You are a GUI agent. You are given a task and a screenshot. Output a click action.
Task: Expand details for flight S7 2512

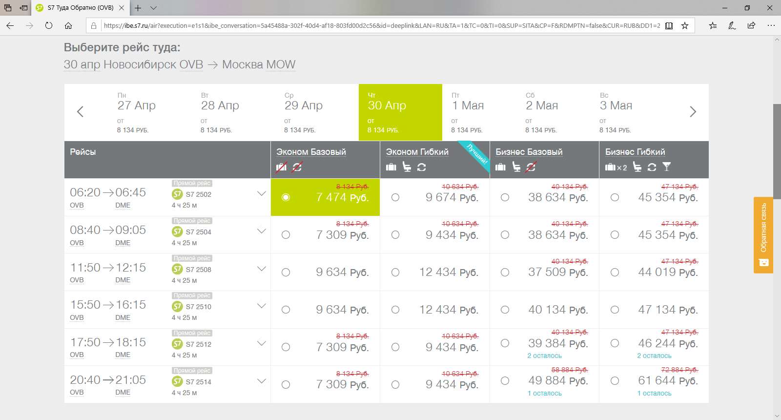coord(262,343)
